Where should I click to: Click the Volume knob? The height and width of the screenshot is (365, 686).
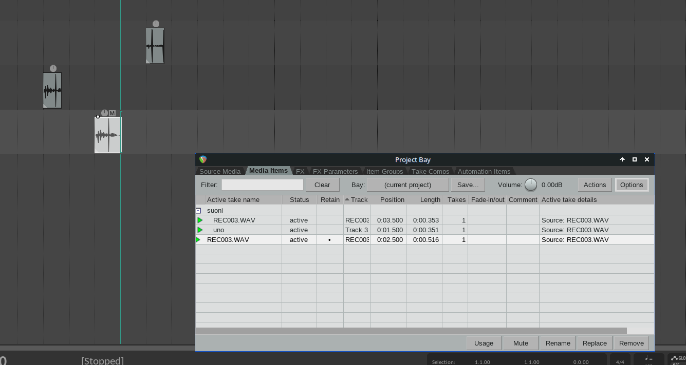(531, 185)
